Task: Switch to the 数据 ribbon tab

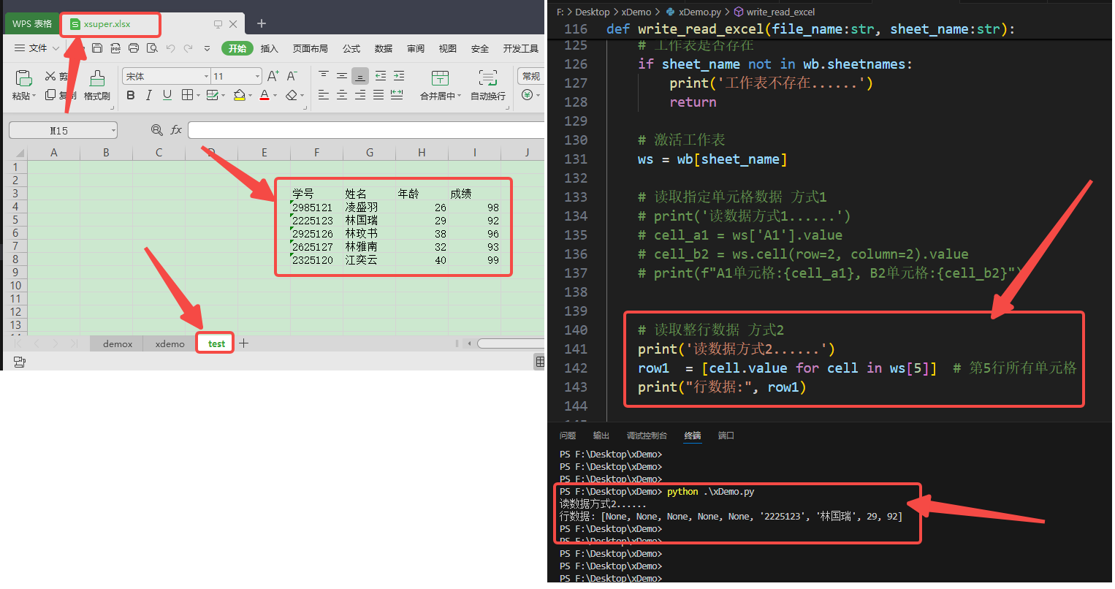Action: point(384,48)
